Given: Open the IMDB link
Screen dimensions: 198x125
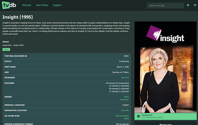Looking at the screenshot, I should [x=126, y=119].
